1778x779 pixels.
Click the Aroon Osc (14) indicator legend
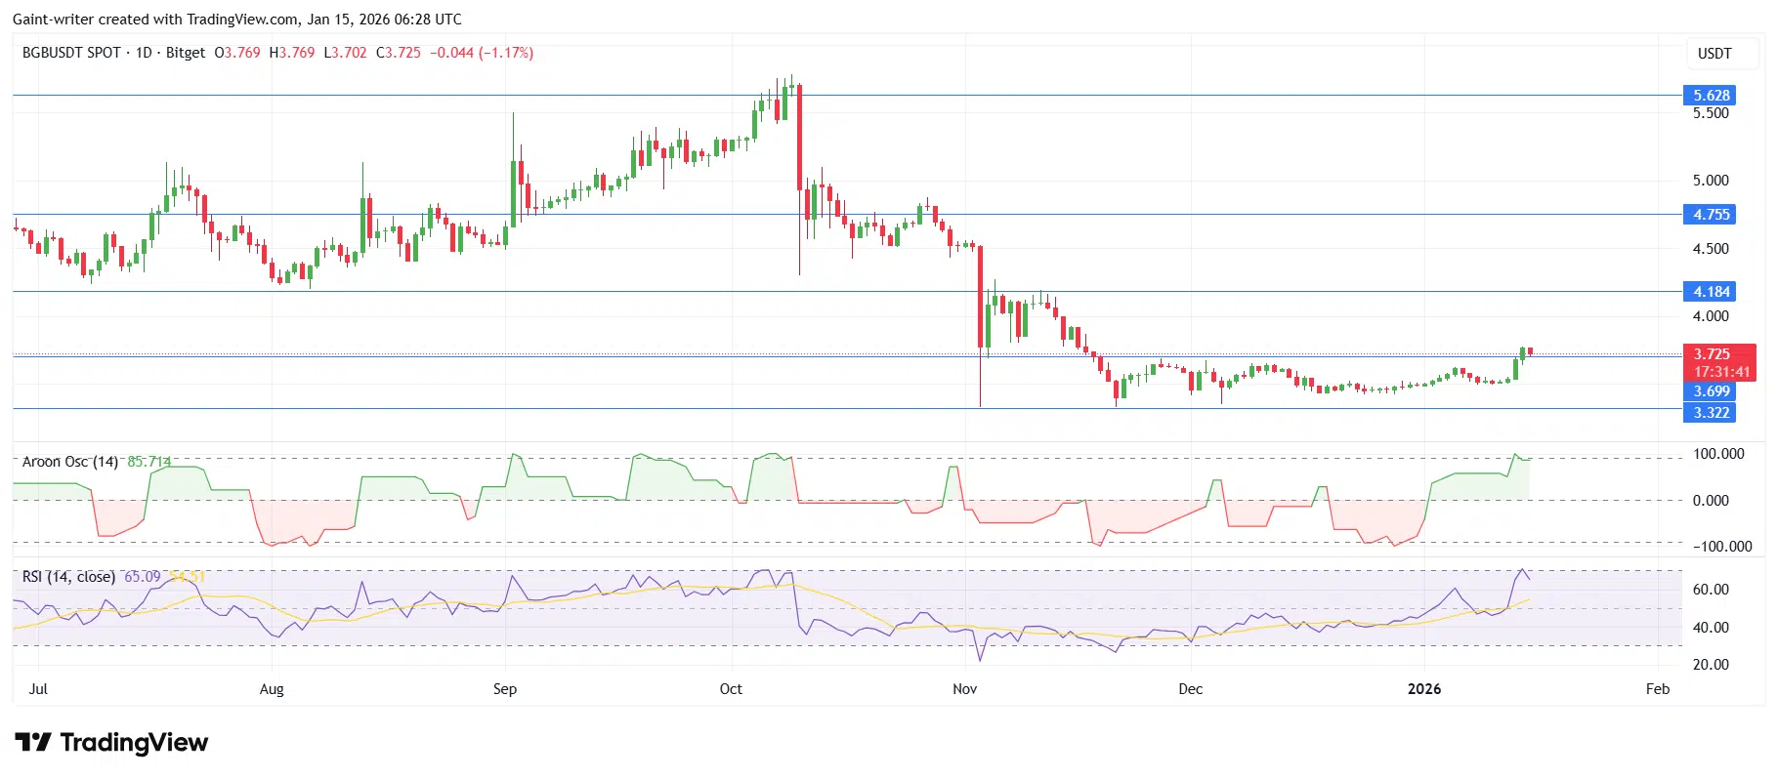pos(70,462)
